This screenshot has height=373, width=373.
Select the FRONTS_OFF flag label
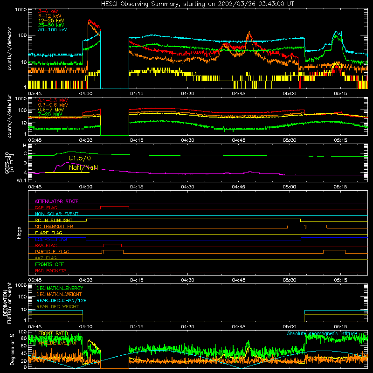click(49, 264)
